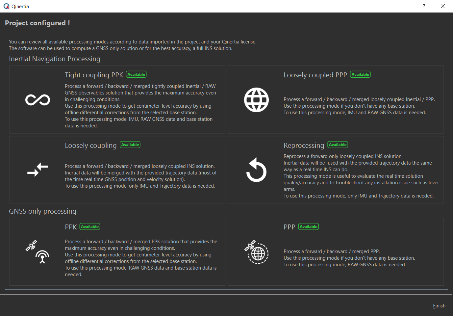
Task: Click the Loosely coupled PPP globe icon
Action: click(256, 100)
